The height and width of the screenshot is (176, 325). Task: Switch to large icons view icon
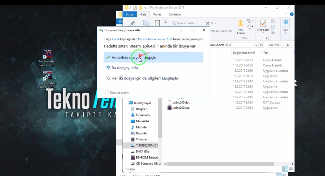tap(291, 169)
